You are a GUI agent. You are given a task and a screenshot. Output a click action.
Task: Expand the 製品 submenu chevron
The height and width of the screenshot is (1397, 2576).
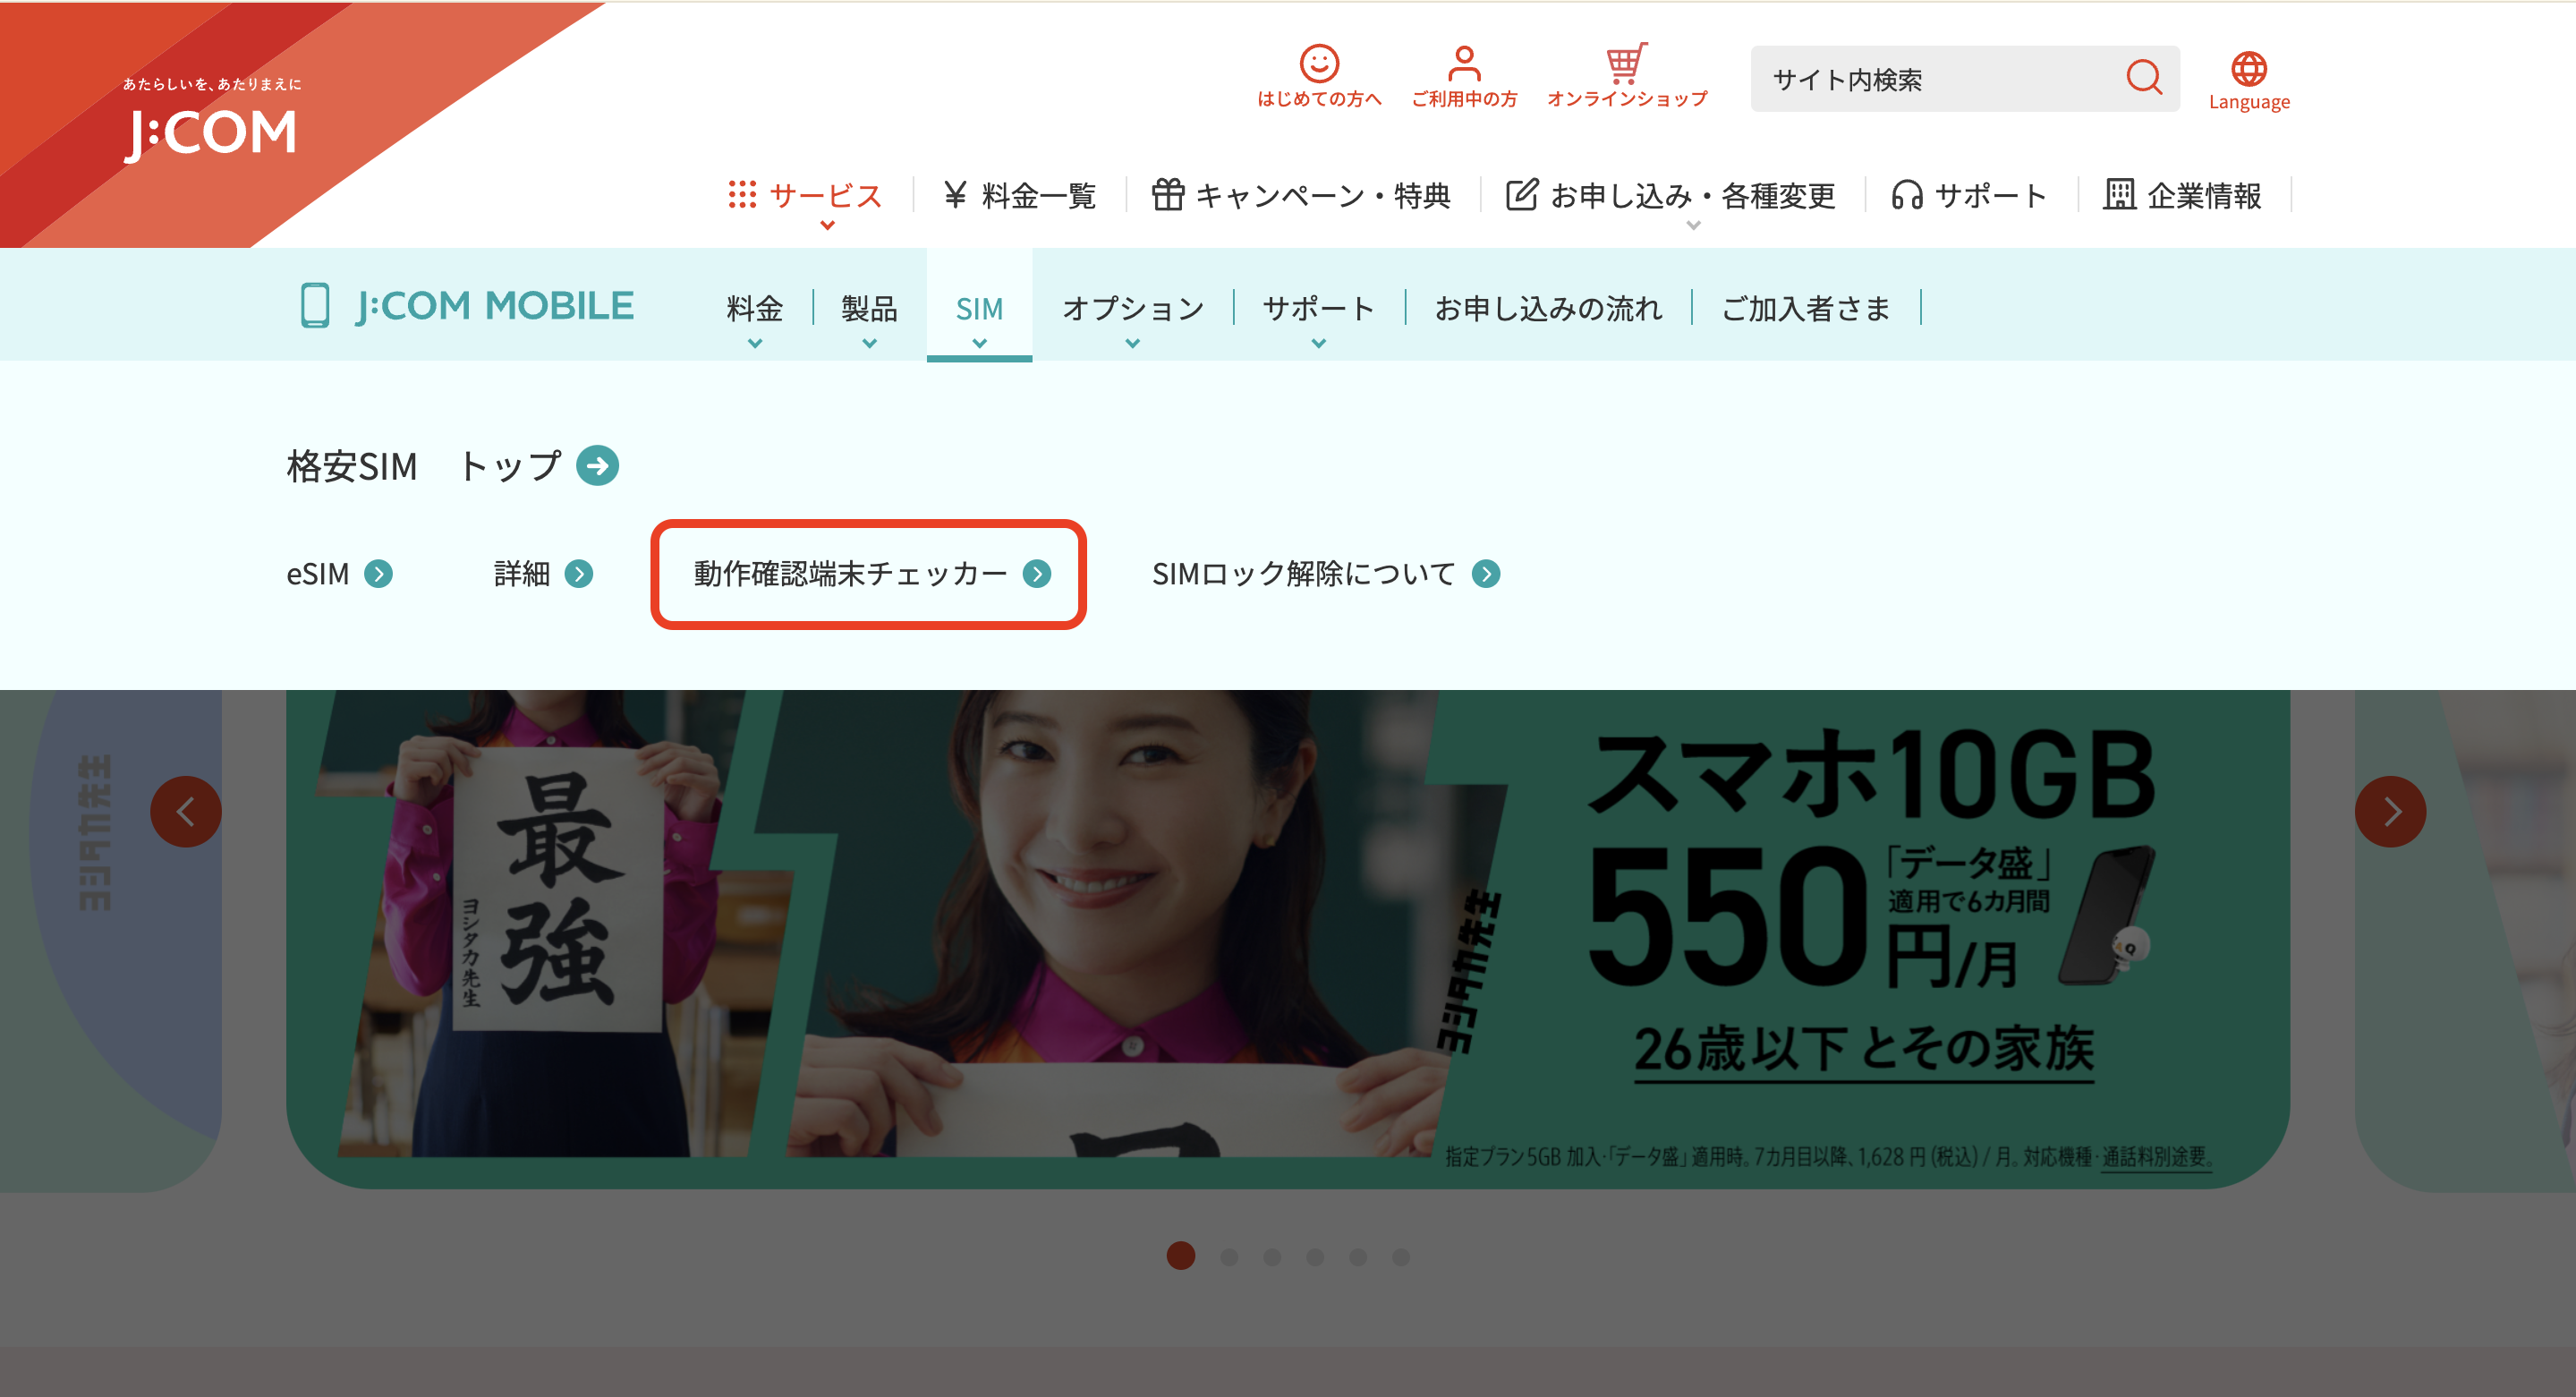870,343
